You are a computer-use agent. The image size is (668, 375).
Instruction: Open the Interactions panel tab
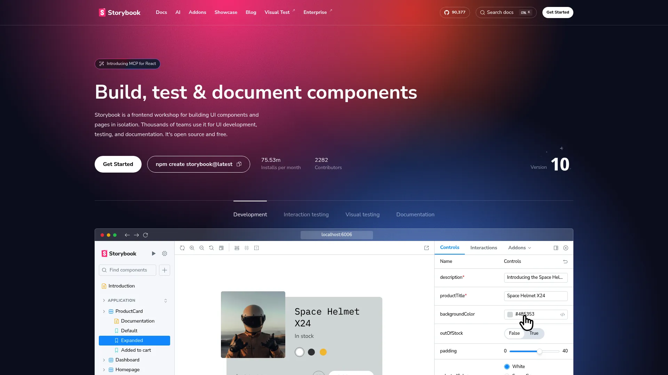point(484,248)
